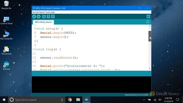Save the sketch with down-arrow icon
Viewport: 183px width, 103px height.
(x=53, y=17)
